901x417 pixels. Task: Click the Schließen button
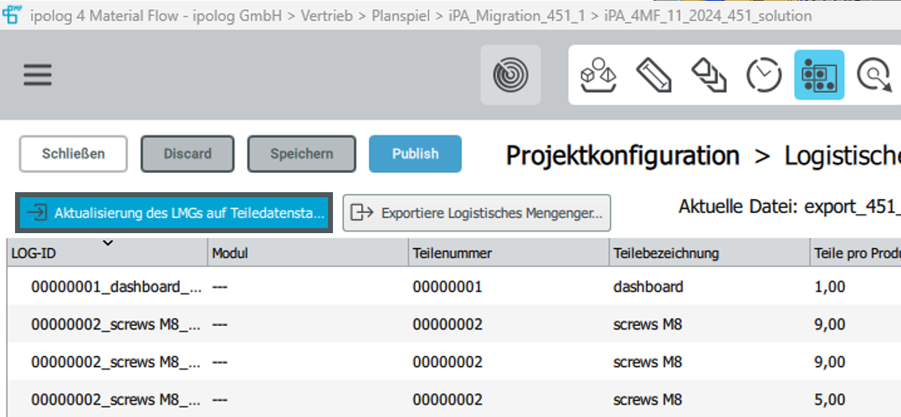(x=73, y=154)
